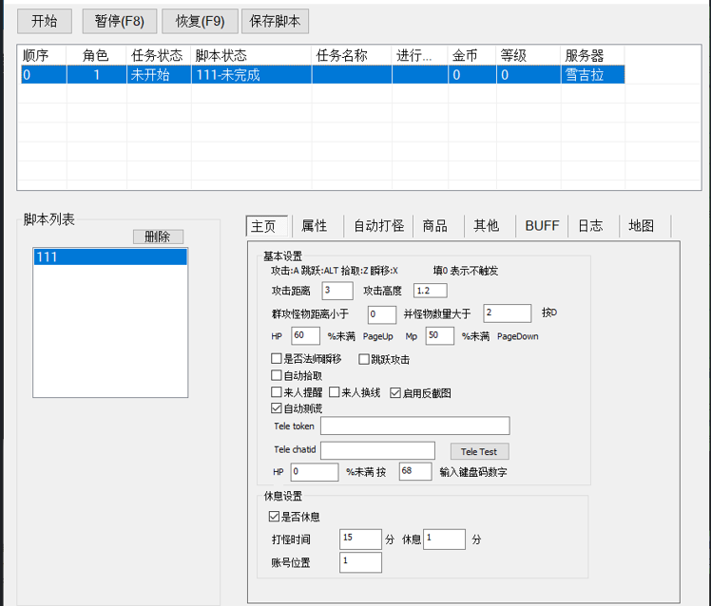This screenshot has width=711, height=606.
Task: Click the 暂停(F8) pause button
Action: tap(119, 21)
